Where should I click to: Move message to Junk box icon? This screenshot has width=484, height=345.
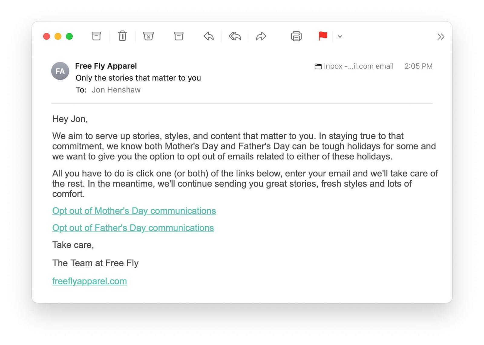coord(148,36)
